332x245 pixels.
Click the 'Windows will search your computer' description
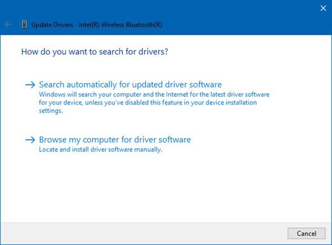[x=154, y=103]
